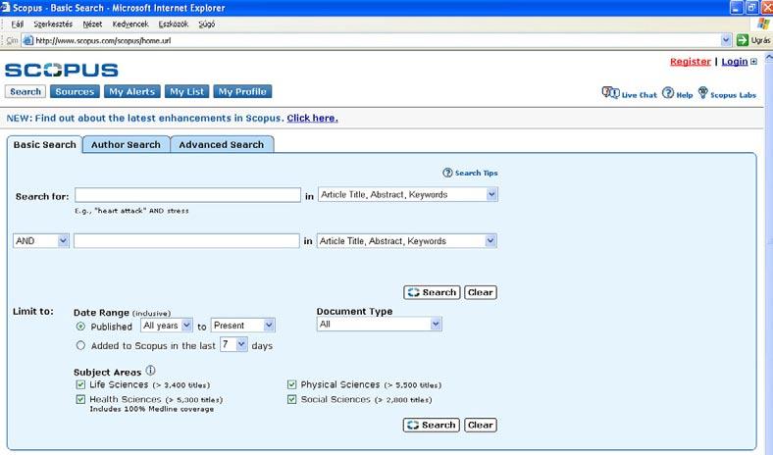Click the Search navigation tab
The image size is (773, 455).
click(26, 92)
